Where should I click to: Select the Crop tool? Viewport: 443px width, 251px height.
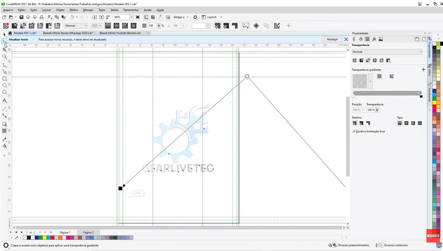click(4, 49)
